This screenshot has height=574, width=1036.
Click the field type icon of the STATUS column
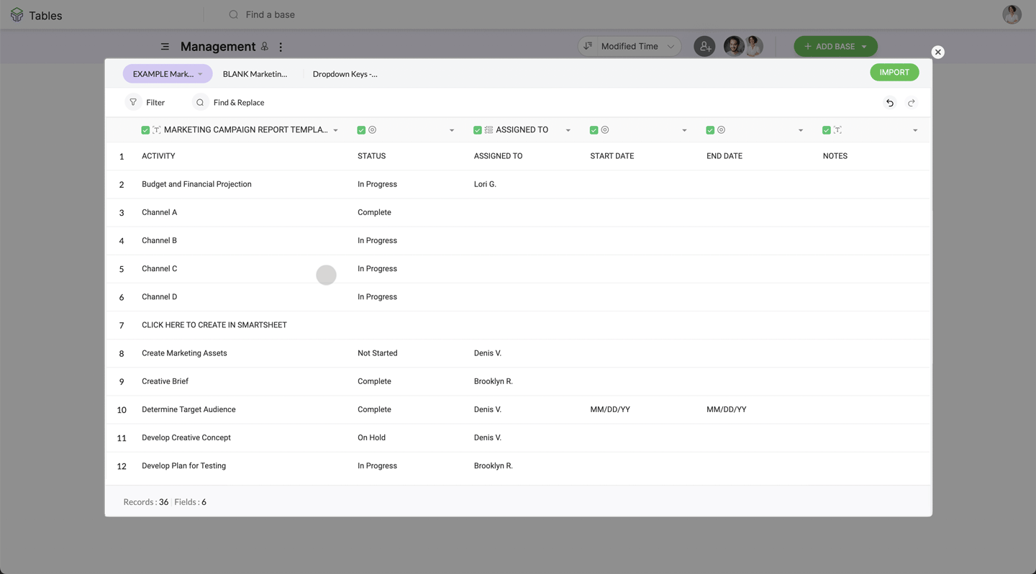point(373,130)
